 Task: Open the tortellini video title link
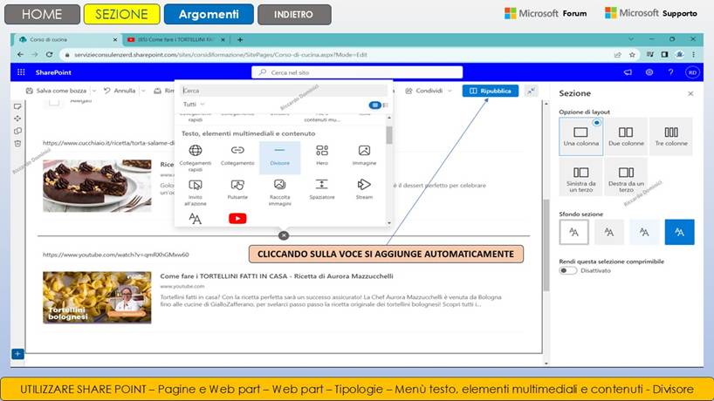277,276
